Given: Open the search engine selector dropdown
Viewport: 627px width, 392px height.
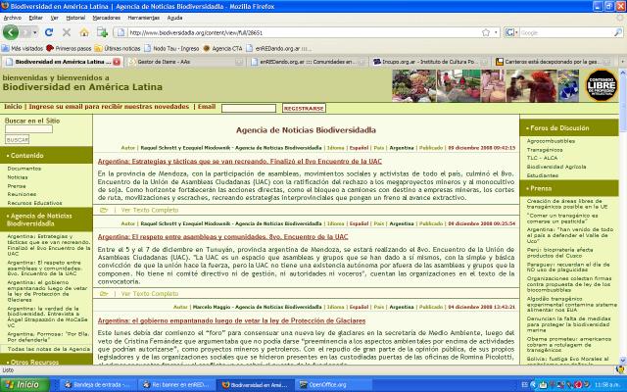Looking at the screenshot, I should (x=516, y=32).
